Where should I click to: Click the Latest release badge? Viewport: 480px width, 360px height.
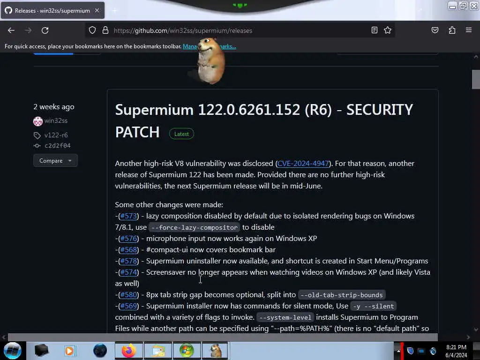(181, 134)
